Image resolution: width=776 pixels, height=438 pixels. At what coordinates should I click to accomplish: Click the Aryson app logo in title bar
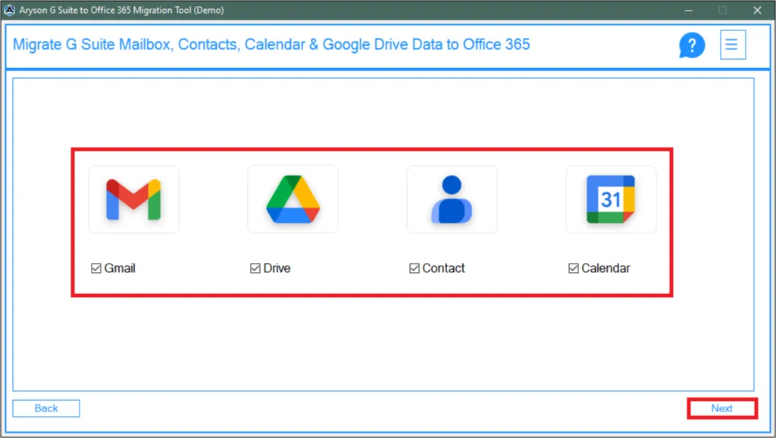click(x=9, y=10)
